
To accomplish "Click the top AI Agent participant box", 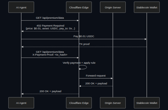I will pos(21,7).
